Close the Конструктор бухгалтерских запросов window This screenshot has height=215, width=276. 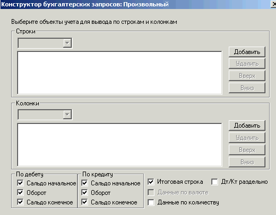[273, 4]
